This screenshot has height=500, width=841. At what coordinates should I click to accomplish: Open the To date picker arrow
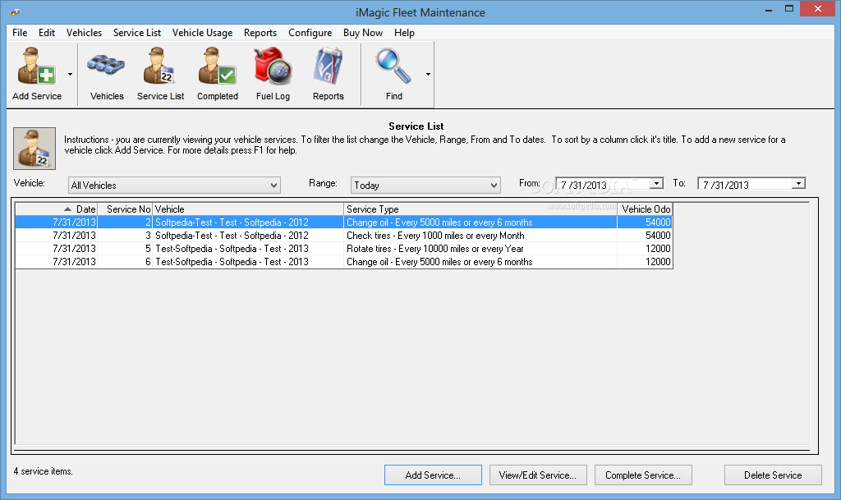click(x=798, y=184)
